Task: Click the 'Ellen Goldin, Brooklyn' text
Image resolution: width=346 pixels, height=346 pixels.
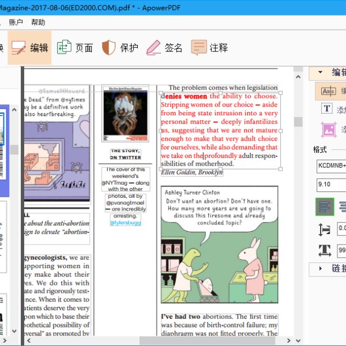Action: [192, 172]
